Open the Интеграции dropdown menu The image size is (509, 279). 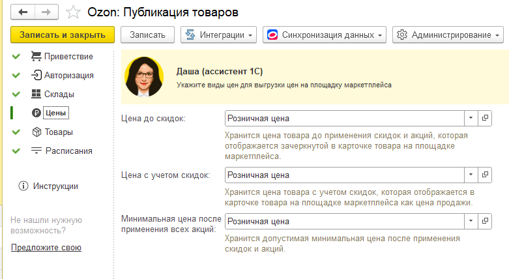click(x=219, y=35)
